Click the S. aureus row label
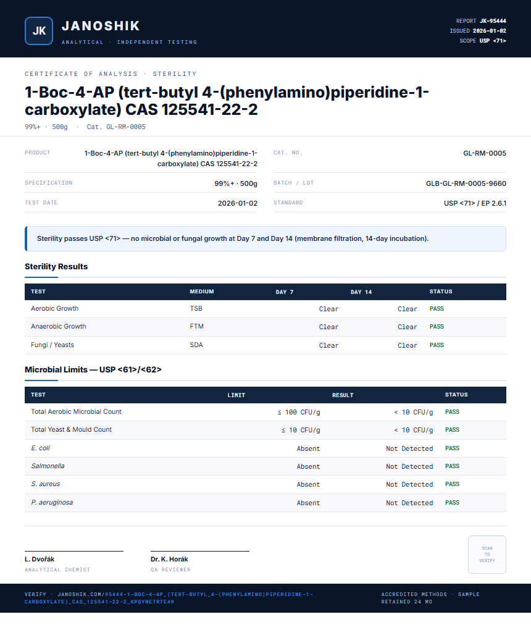 (x=46, y=484)
